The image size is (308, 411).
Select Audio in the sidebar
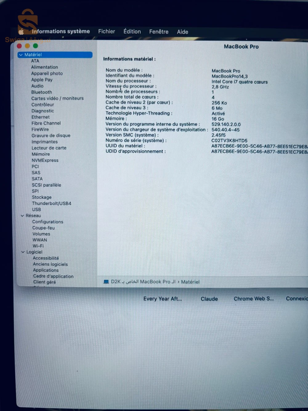coord(37,86)
